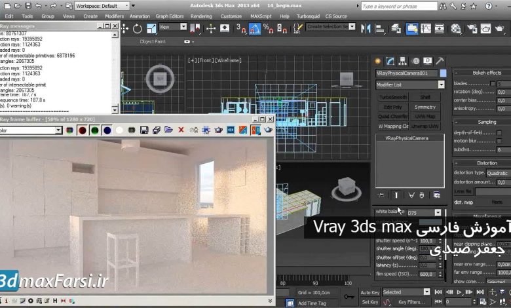Toggle the Spinner Snap button

[x=282, y=29]
